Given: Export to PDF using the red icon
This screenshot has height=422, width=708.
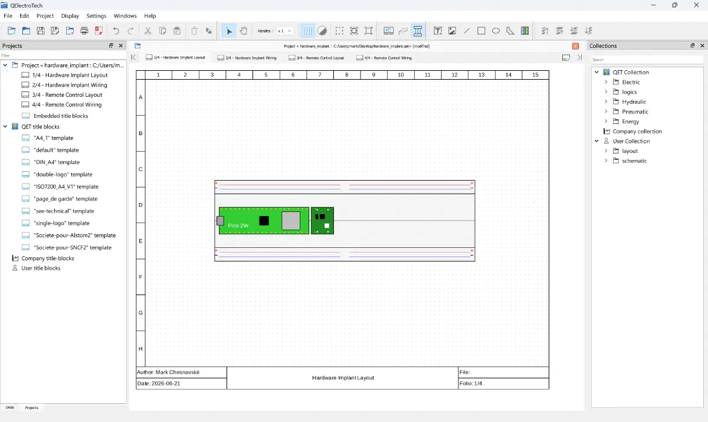Looking at the screenshot, I should click(99, 31).
